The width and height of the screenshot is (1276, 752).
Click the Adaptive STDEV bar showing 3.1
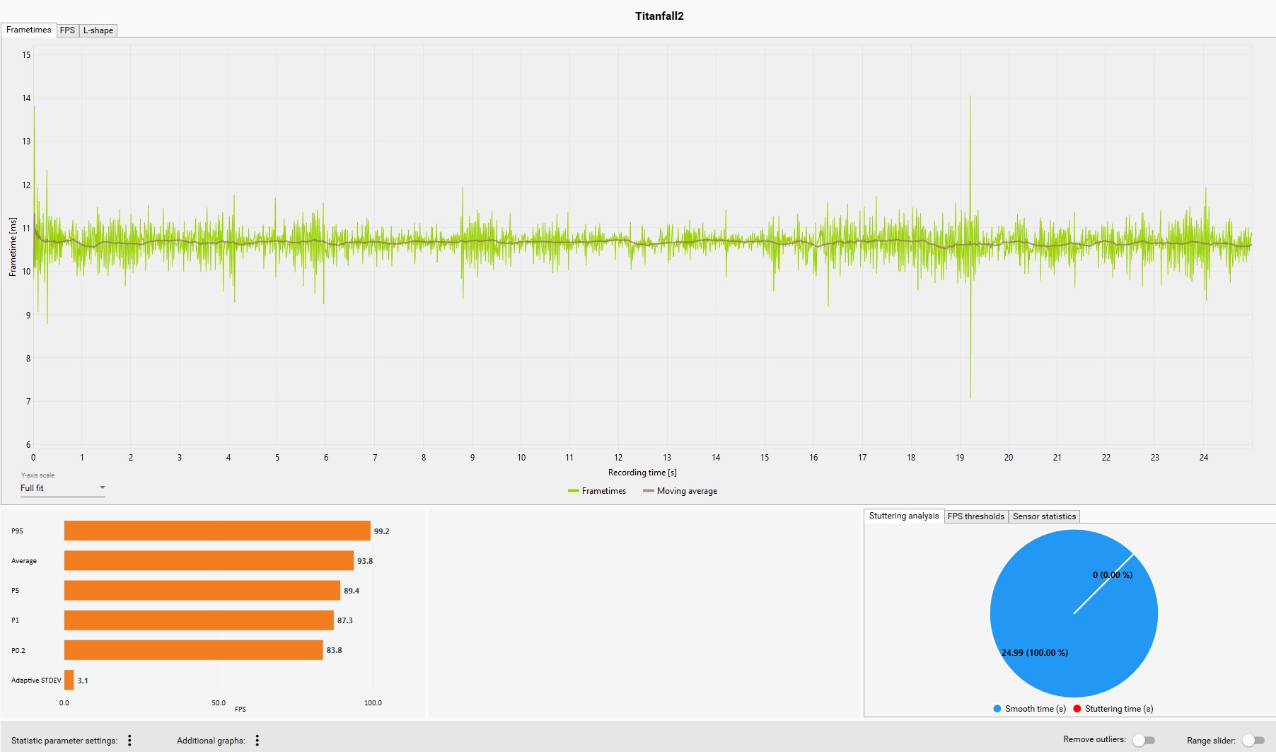pos(69,680)
